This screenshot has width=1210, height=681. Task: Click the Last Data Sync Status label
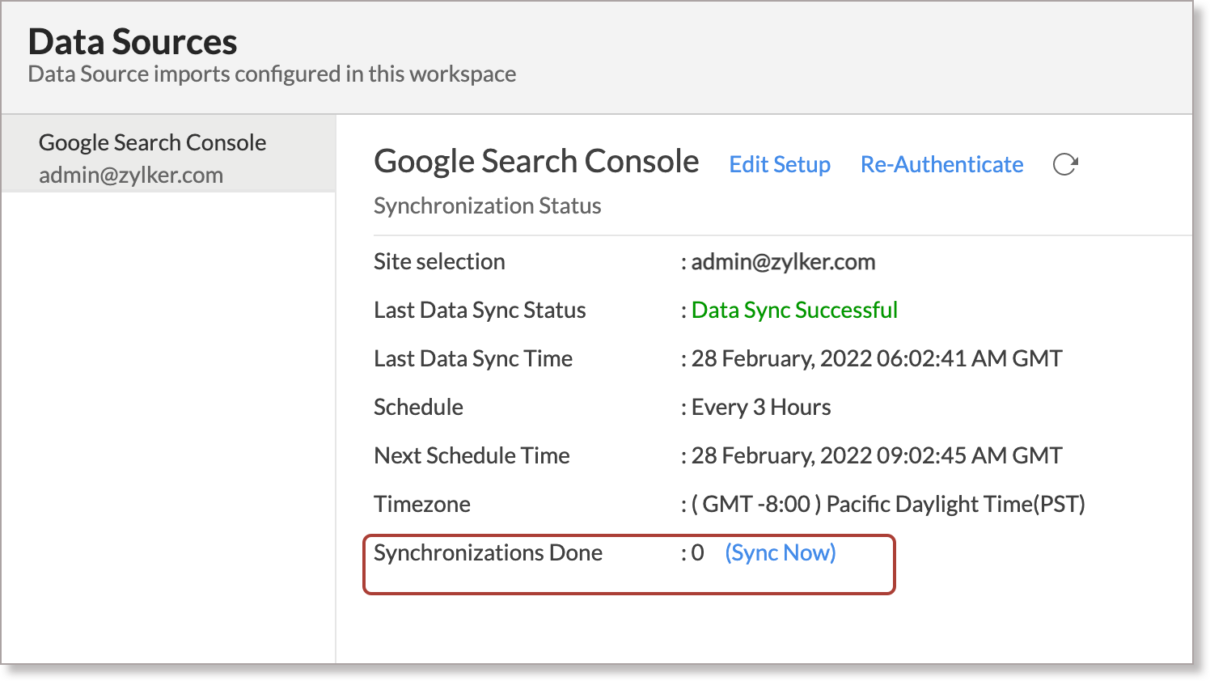480,310
